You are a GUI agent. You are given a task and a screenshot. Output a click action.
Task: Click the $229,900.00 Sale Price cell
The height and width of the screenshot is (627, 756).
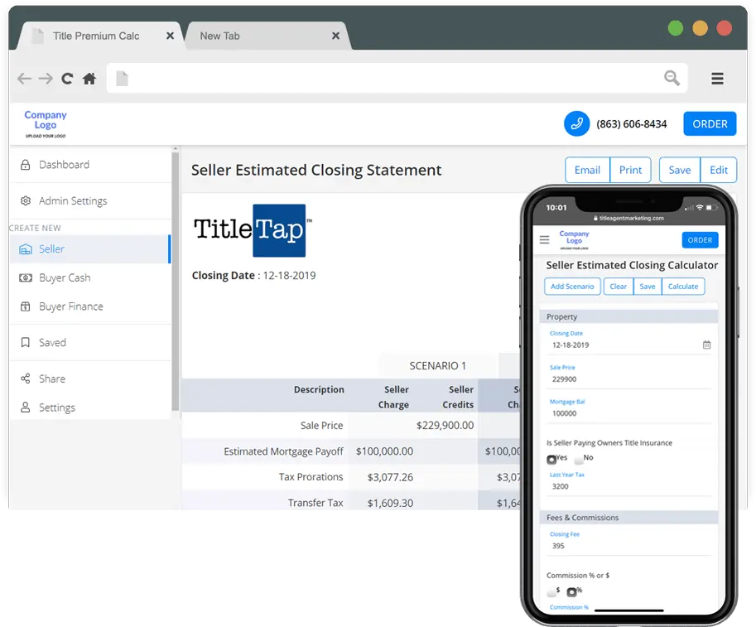click(445, 426)
